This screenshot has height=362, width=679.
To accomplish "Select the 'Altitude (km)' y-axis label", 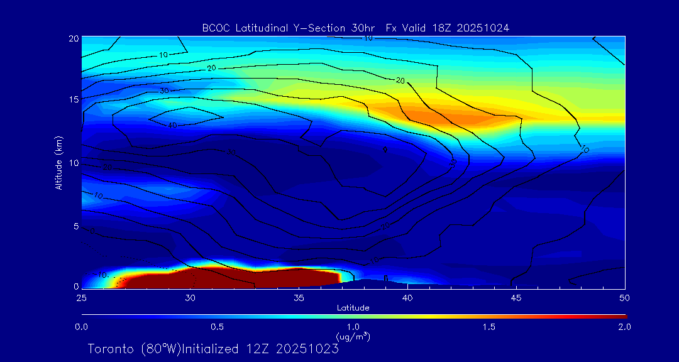I will pyautogui.click(x=58, y=163).
